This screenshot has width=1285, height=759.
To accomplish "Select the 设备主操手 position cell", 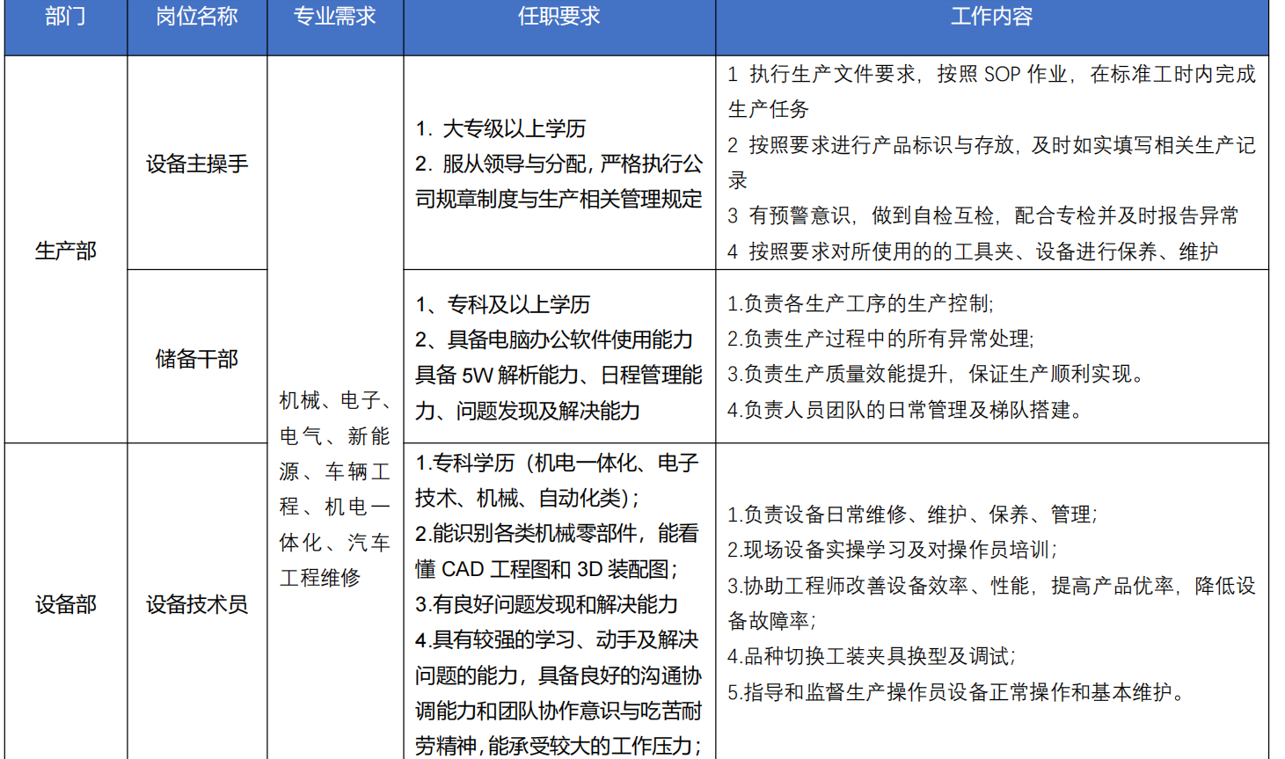I will click(x=197, y=164).
